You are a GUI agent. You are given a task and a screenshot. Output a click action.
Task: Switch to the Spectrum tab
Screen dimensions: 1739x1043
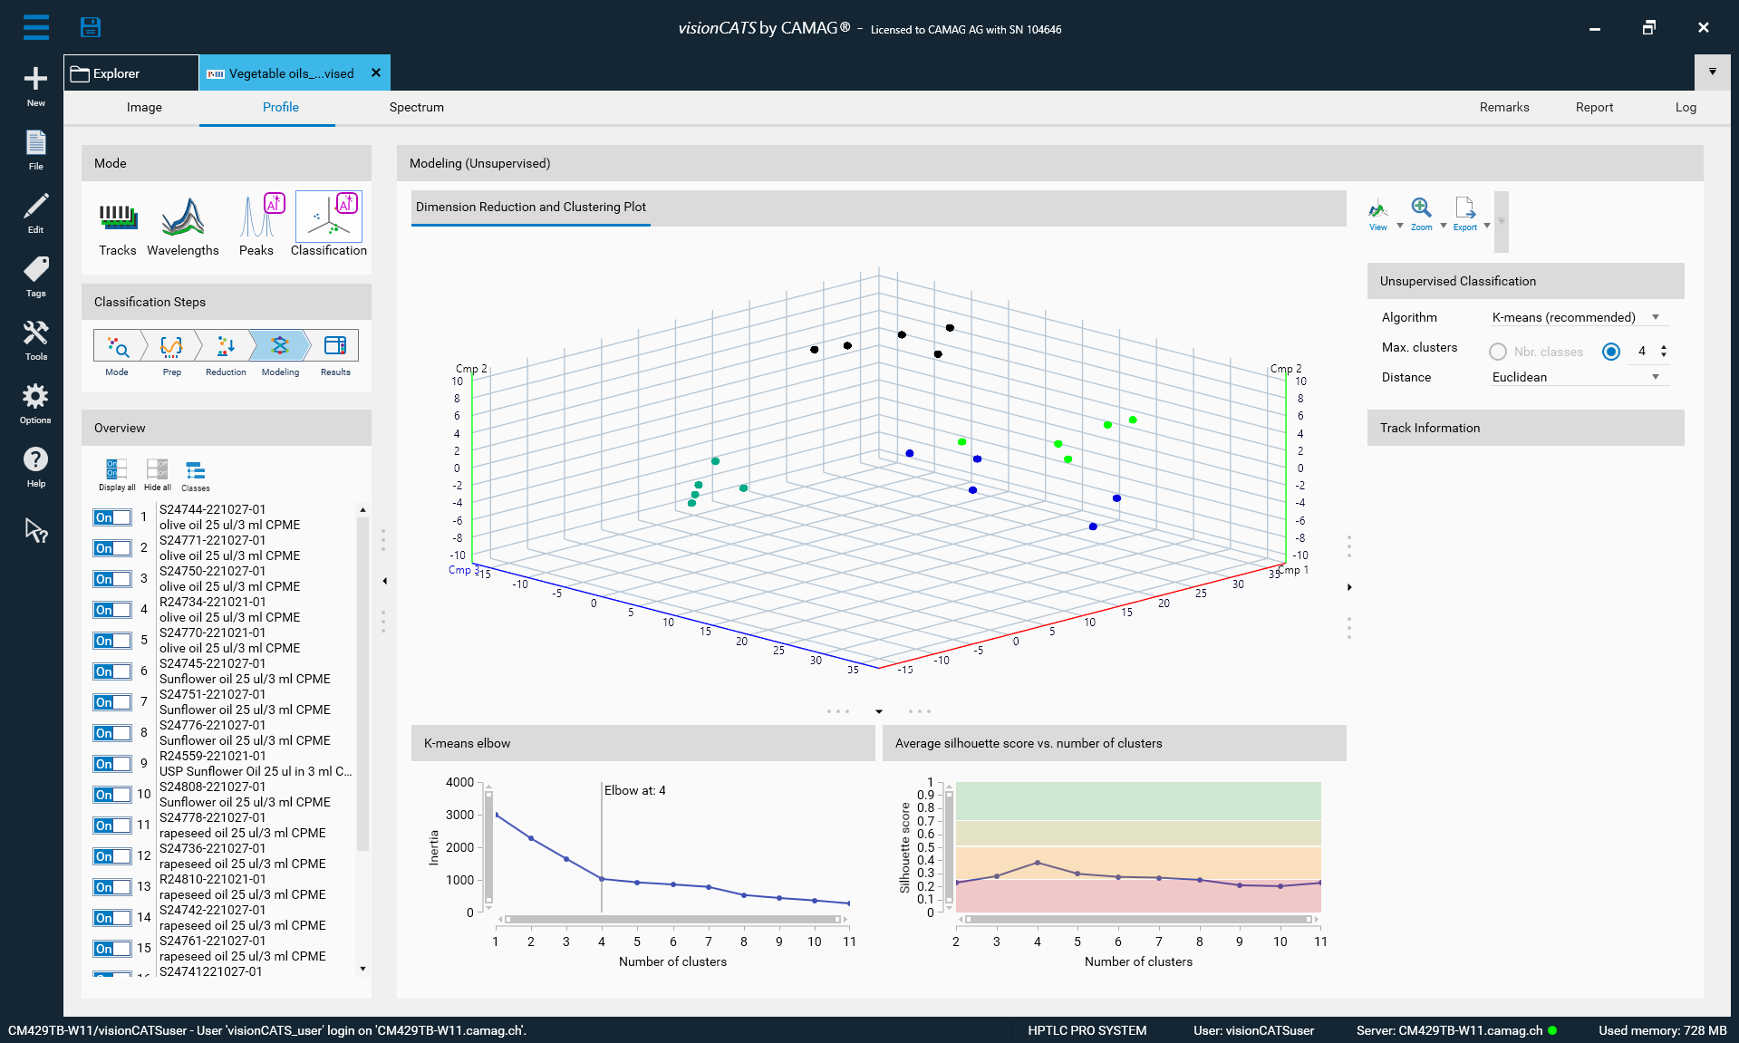coord(416,107)
